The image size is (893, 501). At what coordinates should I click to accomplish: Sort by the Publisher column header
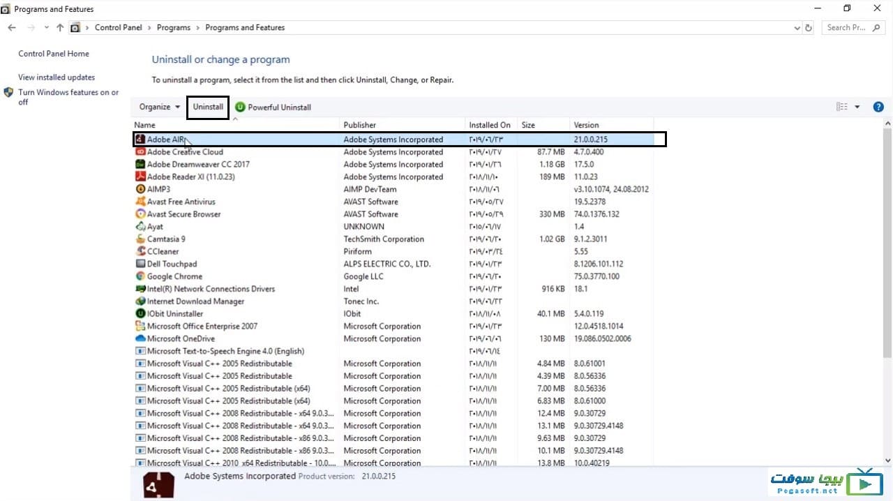[x=403, y=125]
